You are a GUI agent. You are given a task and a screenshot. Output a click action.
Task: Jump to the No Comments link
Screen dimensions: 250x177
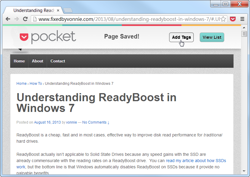96,122
